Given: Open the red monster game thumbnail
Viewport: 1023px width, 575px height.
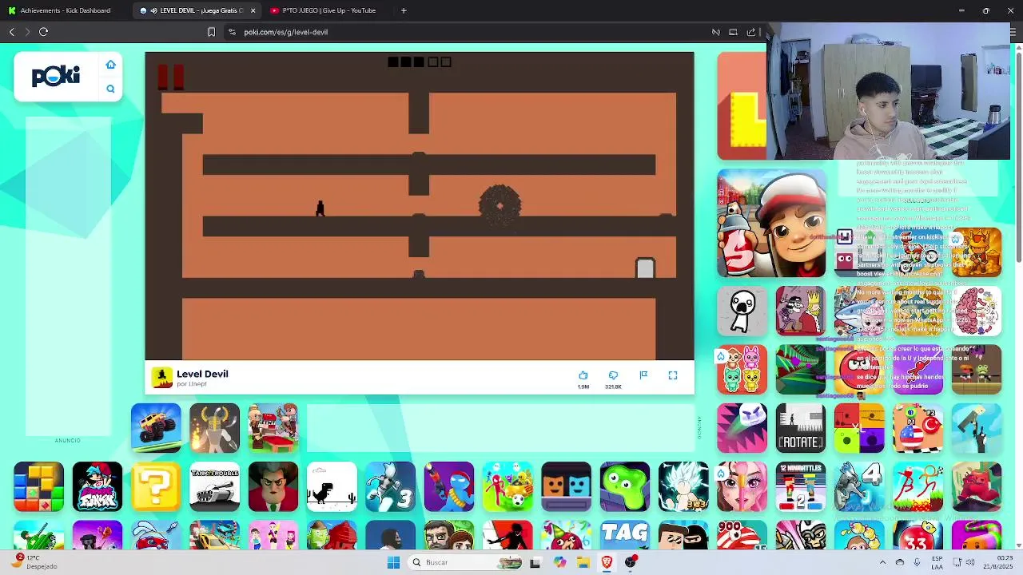Looking at the screenshot, I should (977, 486).
